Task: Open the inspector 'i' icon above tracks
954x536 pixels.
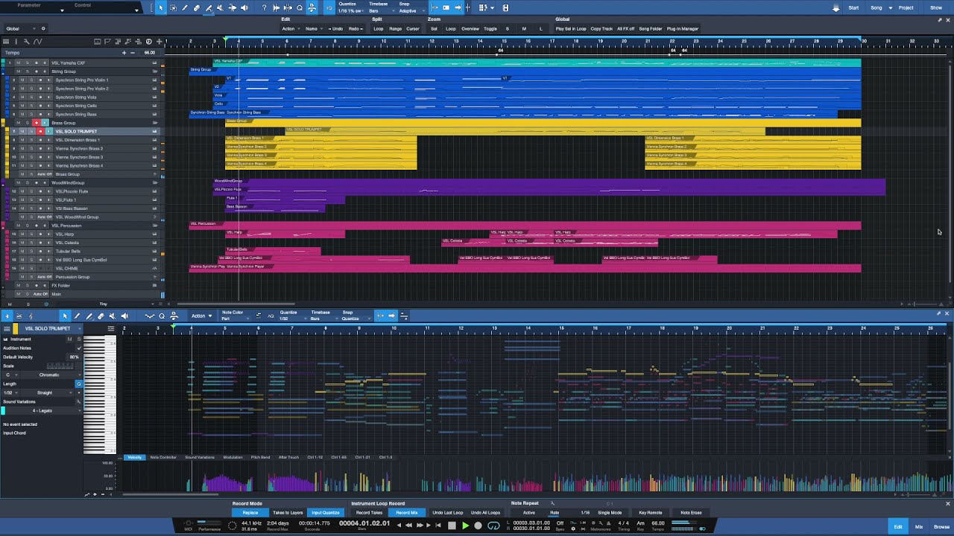Action: tap(16, 42)
